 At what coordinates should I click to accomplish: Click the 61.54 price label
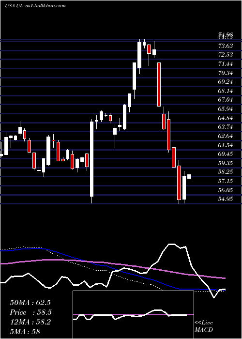click(x=226, y=145)
